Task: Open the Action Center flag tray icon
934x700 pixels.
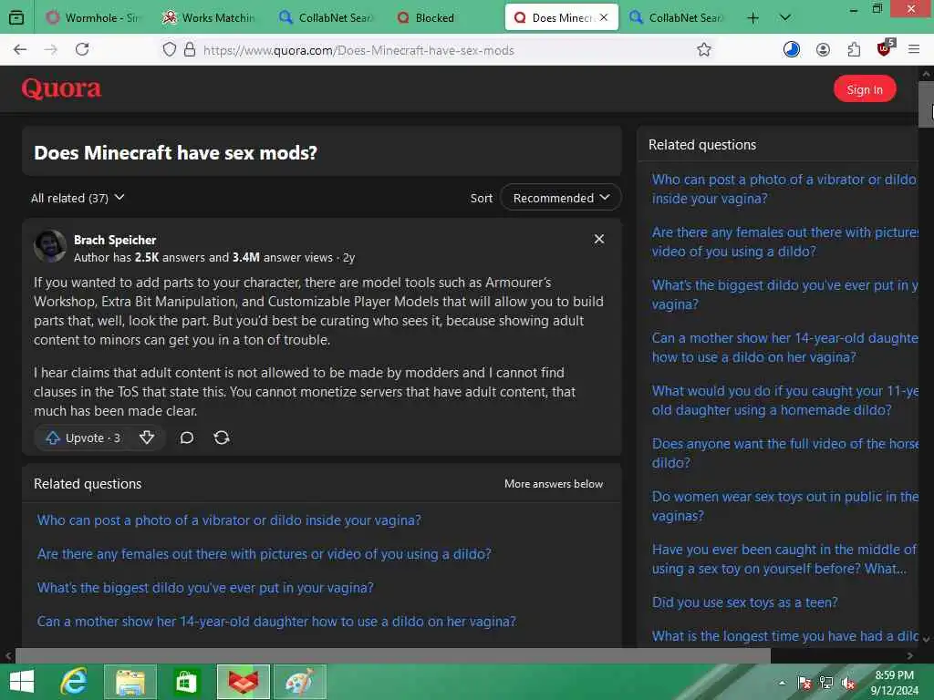Action: (x=804, y=683)
